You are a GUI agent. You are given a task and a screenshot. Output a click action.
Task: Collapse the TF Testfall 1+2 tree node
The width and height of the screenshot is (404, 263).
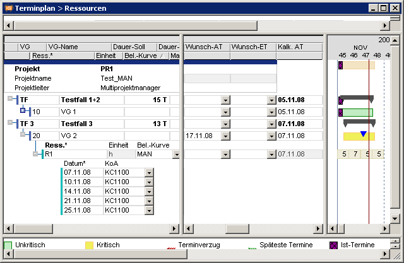point(10,98)
